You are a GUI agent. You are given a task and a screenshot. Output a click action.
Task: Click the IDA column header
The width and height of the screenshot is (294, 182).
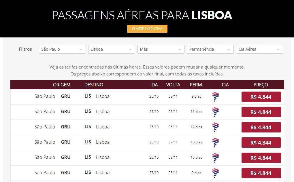154,85
